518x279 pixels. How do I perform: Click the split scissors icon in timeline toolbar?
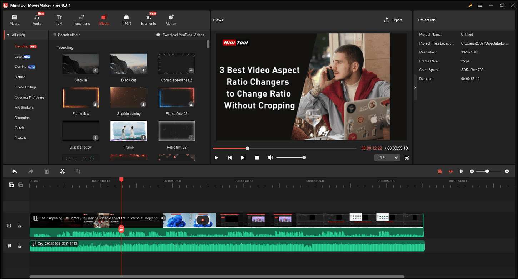(x=63, y=171)
